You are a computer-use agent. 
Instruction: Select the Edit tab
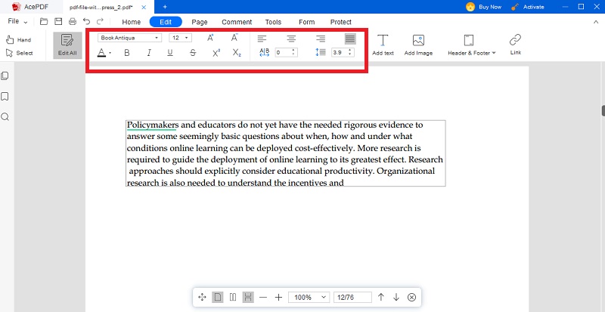pyautogui.click(x=166, y=22)
